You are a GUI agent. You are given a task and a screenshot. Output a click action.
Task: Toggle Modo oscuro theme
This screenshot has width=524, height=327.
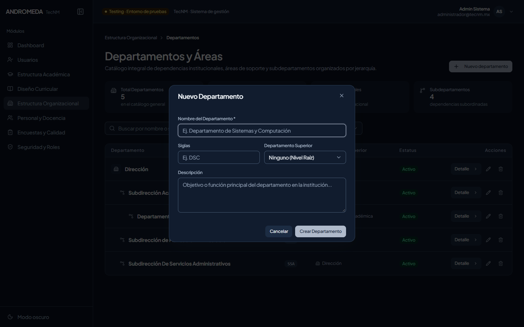28,317
